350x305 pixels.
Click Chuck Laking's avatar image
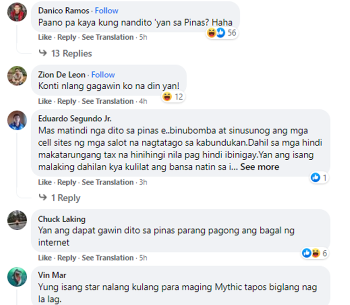[x=17, y=220]
